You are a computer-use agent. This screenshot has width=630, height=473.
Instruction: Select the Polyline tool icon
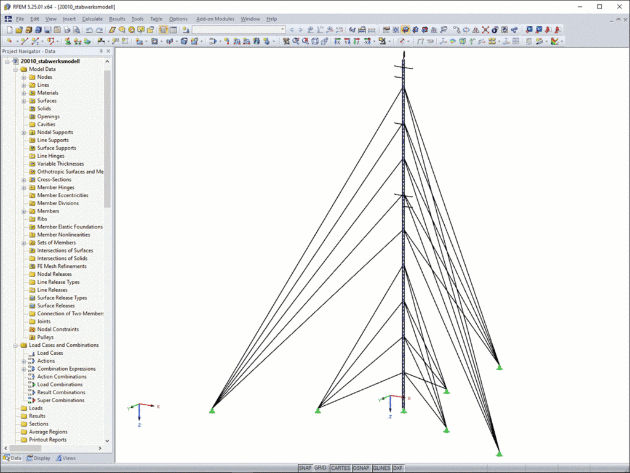[x=50, y=41]
